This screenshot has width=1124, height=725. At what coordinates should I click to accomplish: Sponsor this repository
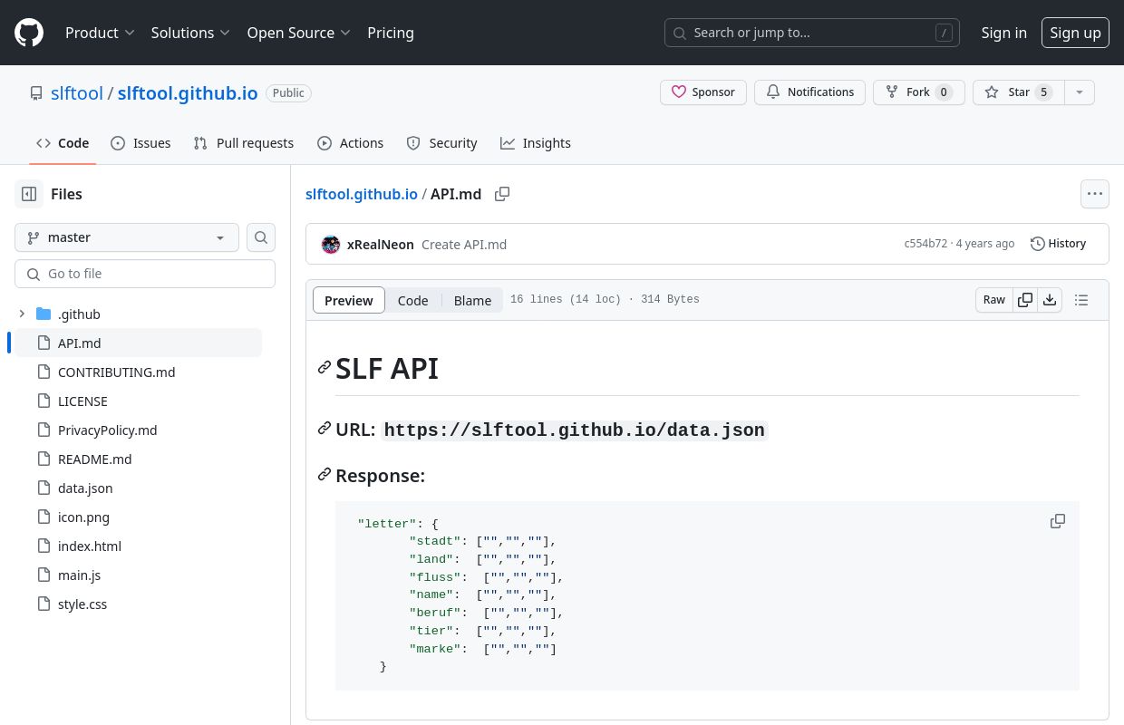coord(703,92)
